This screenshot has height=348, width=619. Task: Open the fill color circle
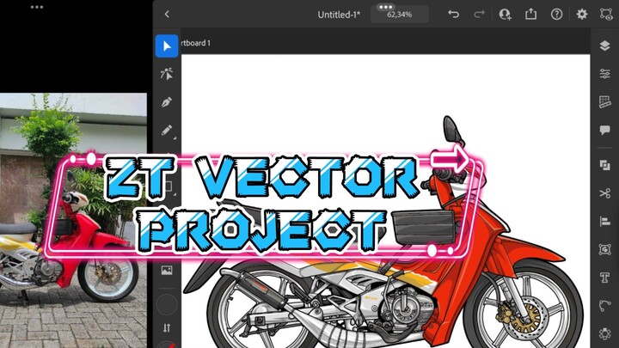coord(167,304)
